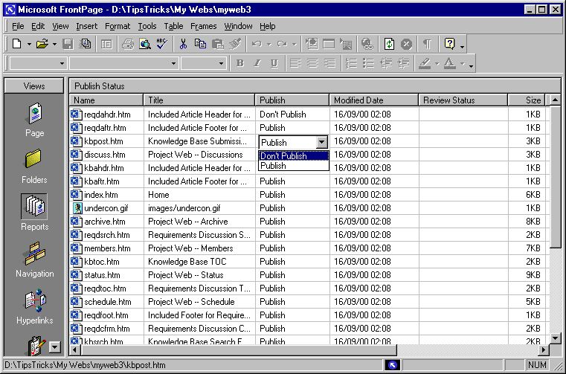The height and width of the screenshot is (374, 566).
Task: Click the Paste clipboard icon
Action: coord(218,44)
